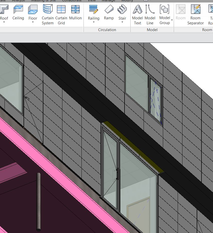The width and height of the screenshot is (213, 233).
Task: Select the Roof tool icon
Action: pos(4,9)
